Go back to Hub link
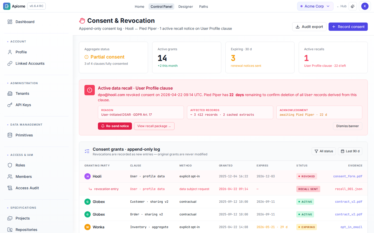374x233 pixels. [x=342, y=6]
